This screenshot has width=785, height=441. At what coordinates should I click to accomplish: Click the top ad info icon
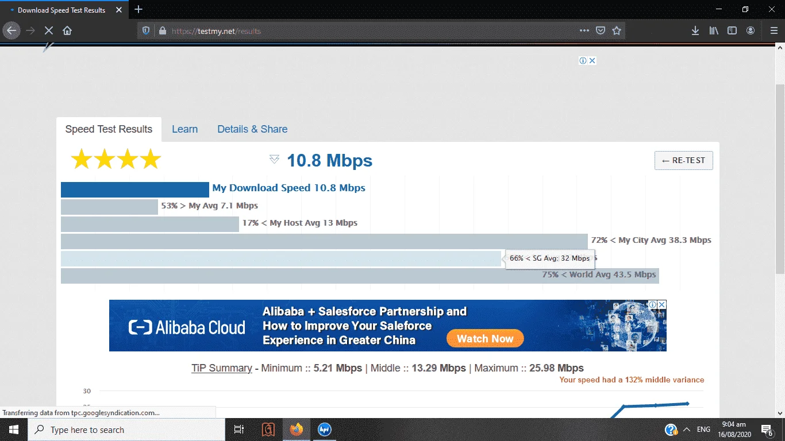pyautogui.click(x=583, y=60)
